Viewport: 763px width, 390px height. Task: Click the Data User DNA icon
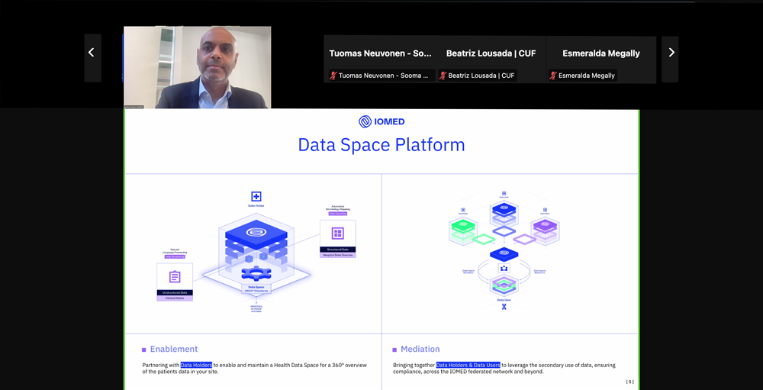[504, 307]
